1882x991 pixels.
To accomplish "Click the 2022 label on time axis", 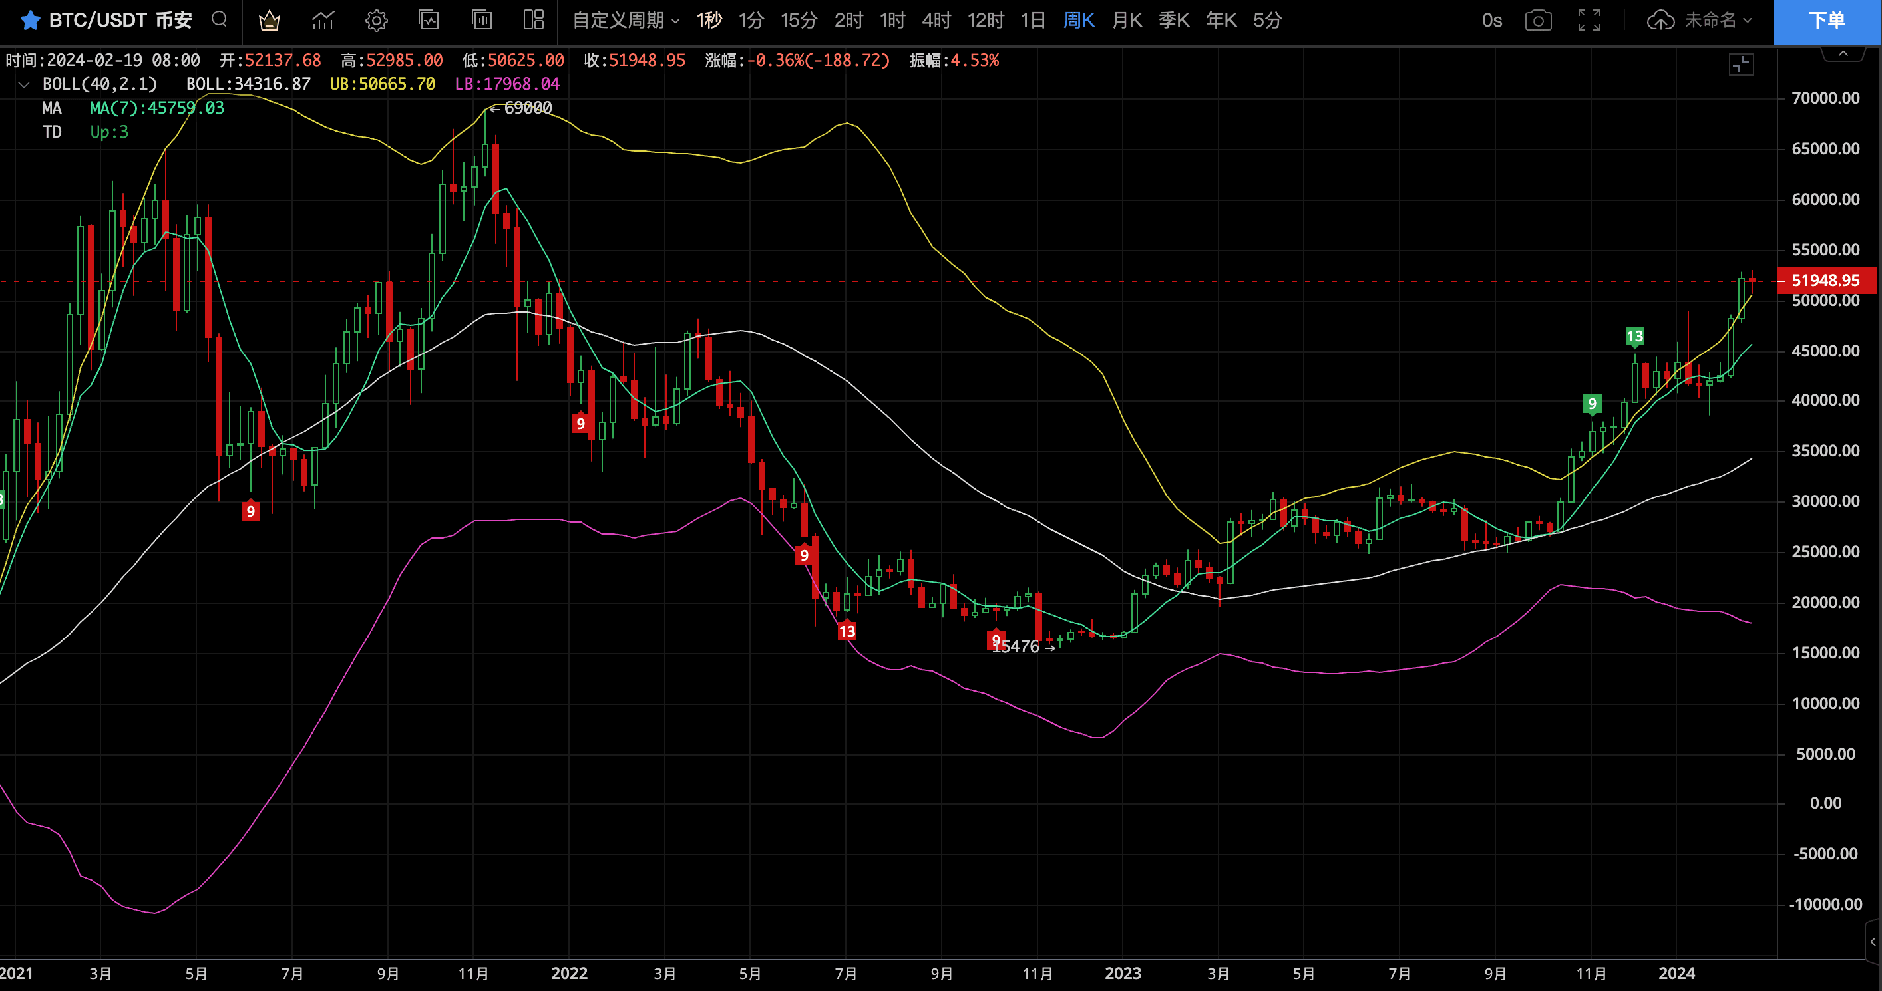I will click(x=569, y=974).
